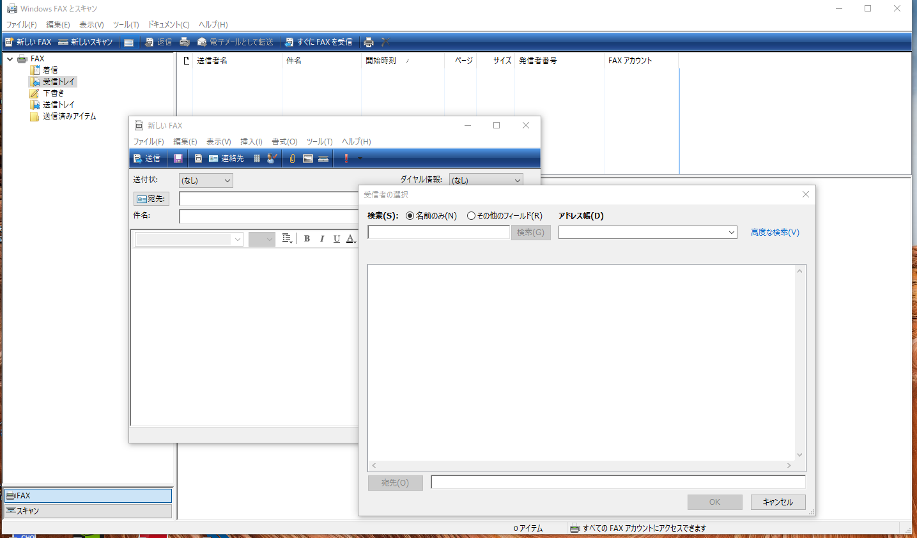This screenshot has height=538, width=917.
Task: Click the dialing grid icon in fax toolbar
Action: 257,158
